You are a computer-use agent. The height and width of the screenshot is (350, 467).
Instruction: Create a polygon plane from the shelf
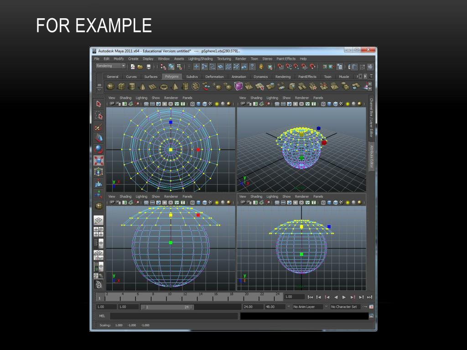click(x=153, y=87)
